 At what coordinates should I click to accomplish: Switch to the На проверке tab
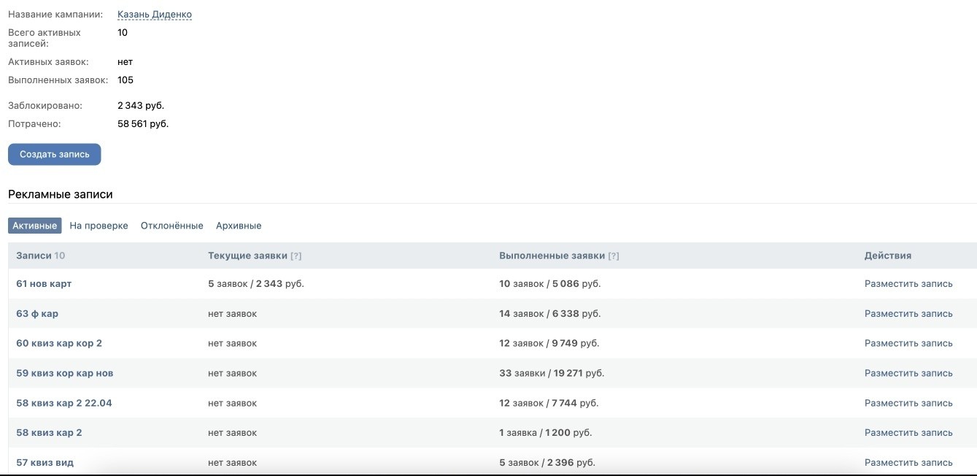tap(99, 226)
